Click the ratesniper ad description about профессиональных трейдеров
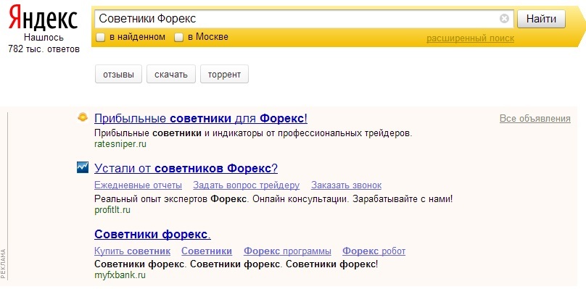Viewport: 586px width, 289px height. click(x=253, y=133)
